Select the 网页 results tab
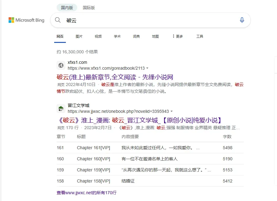The image size is (277, 201). [60, 36]
